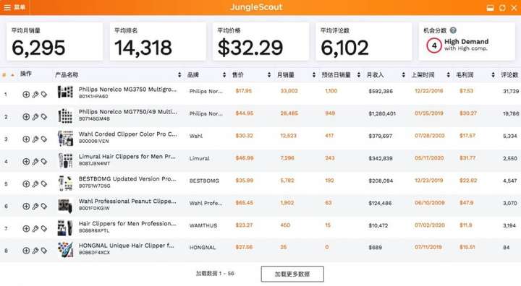Image resolution: width=521 pixels, height=286 pixels.
Task: Click the pin icon for Philips Norelco MG7750/49
Action: [35, 117]
